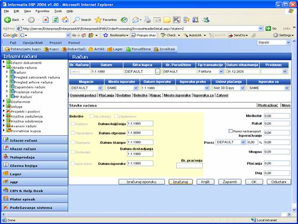
Task: Open the Mail icon in toolbar
Action: tap(136, 20)
